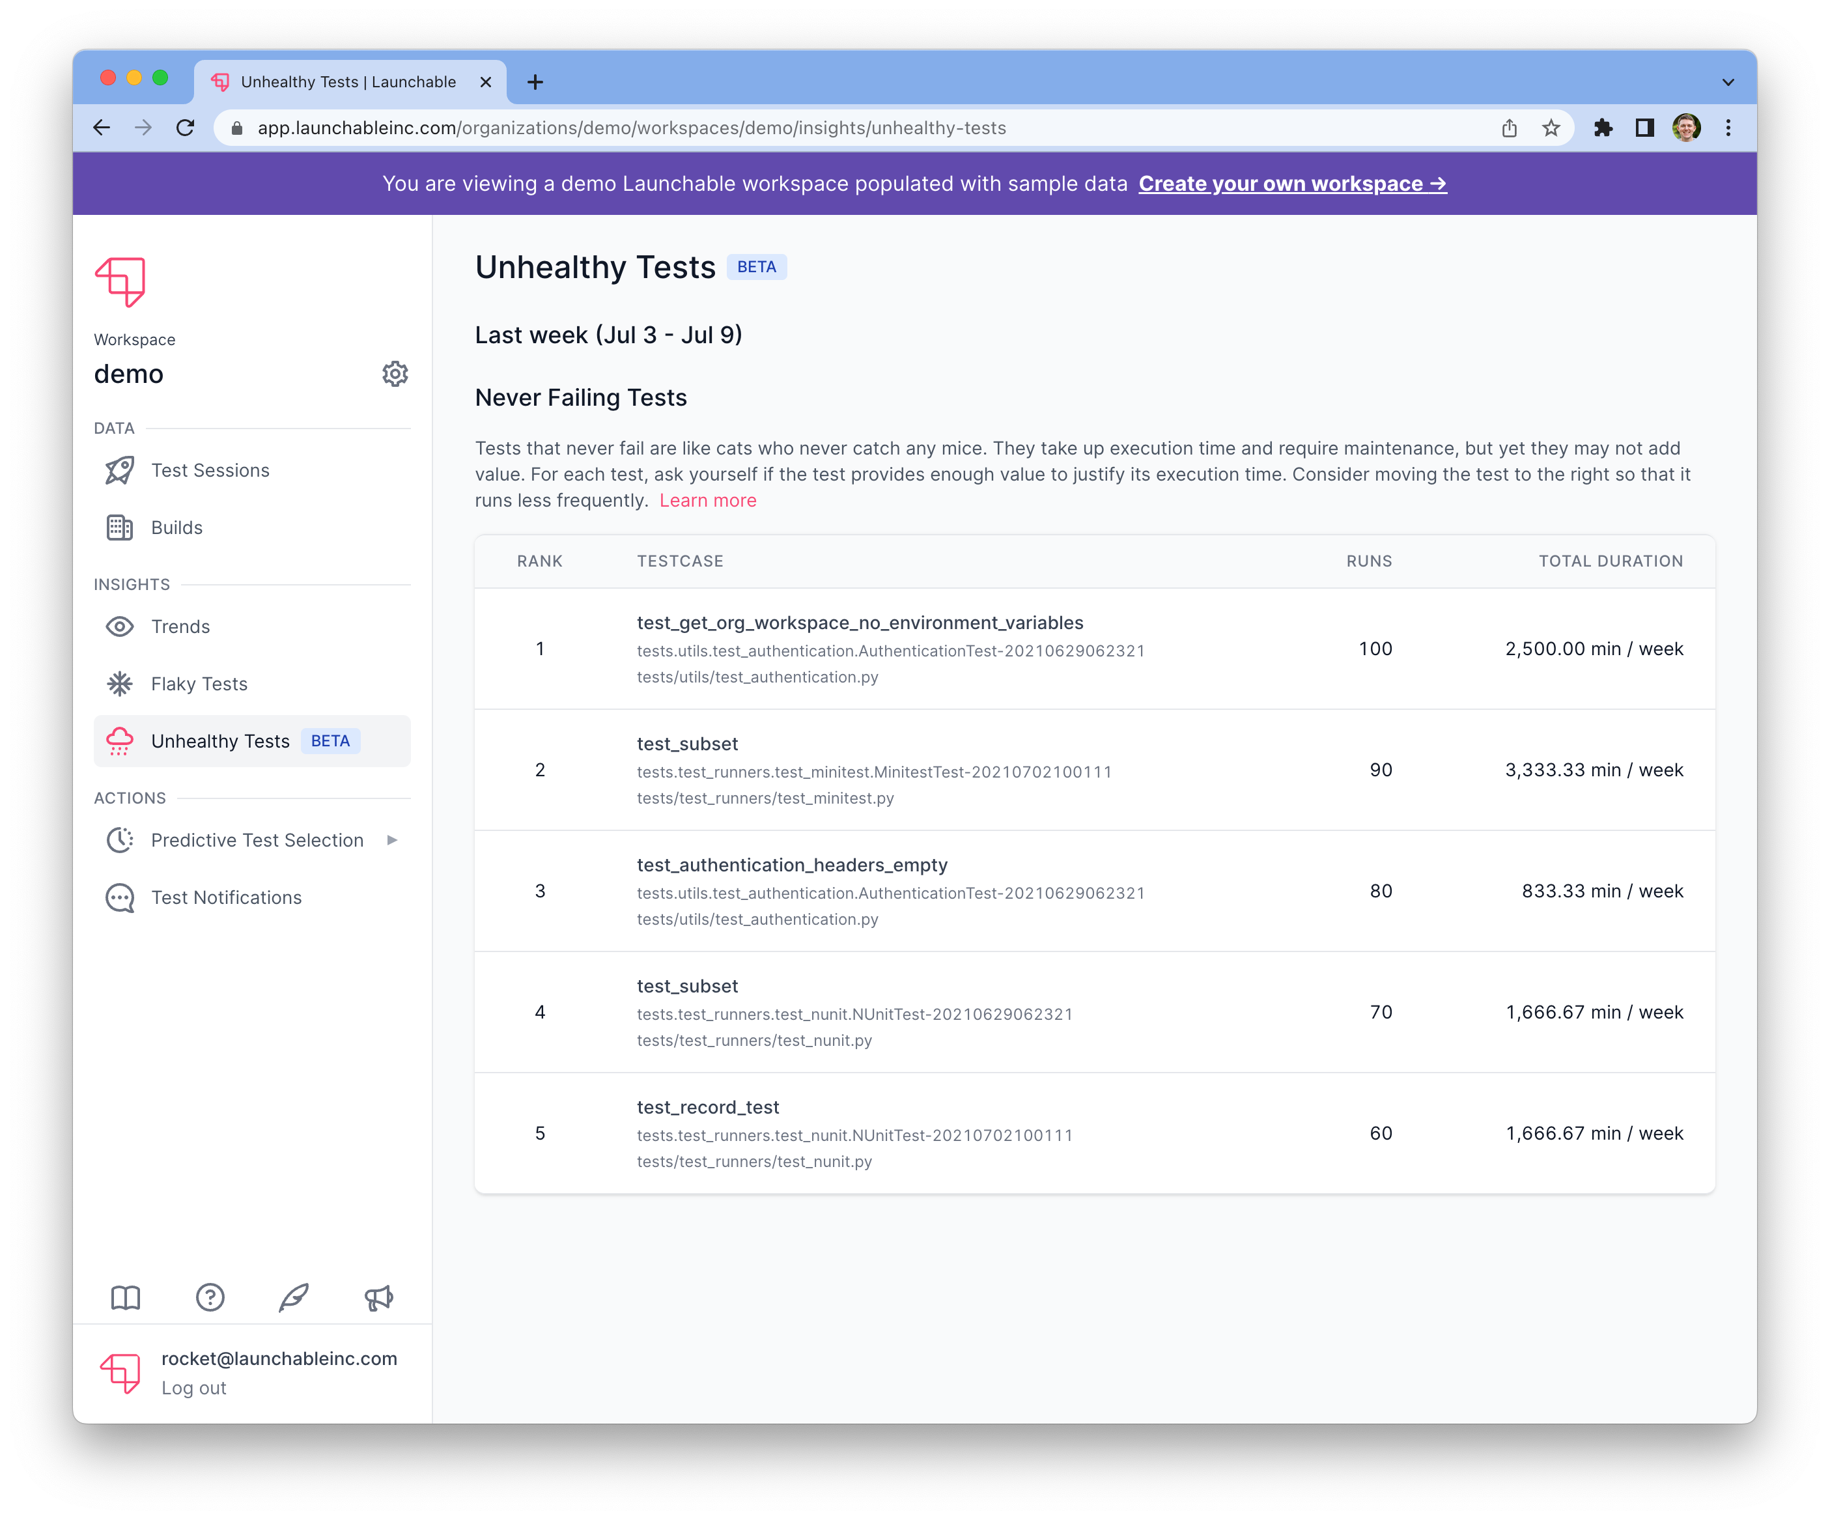Close the Unhealthy Tests browser tab

tap(485, 82)
